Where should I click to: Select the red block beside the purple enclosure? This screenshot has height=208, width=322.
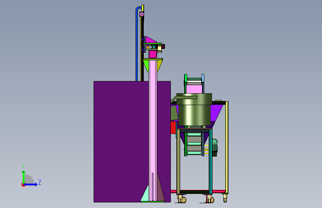click(173, 128)
